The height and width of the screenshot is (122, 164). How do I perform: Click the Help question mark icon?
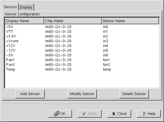point(144,114)
